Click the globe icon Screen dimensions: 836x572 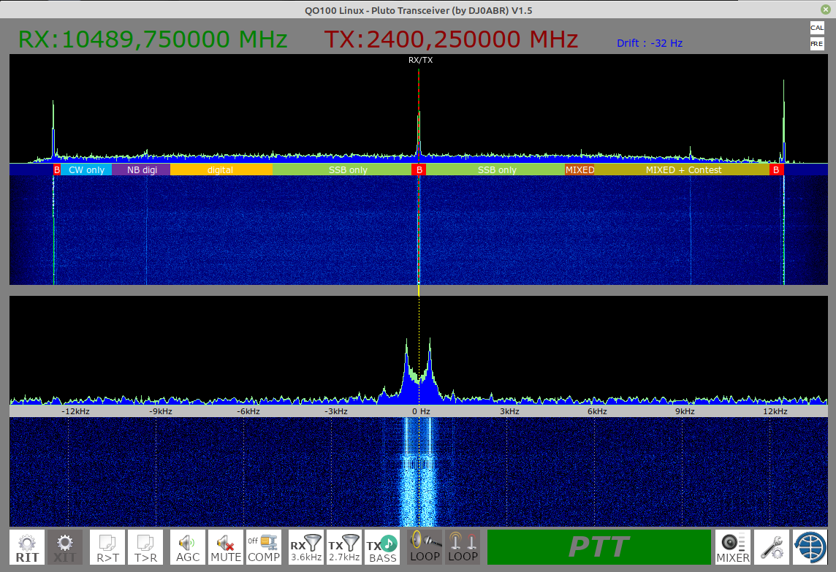pyautogui.click(x=809, y=548)
